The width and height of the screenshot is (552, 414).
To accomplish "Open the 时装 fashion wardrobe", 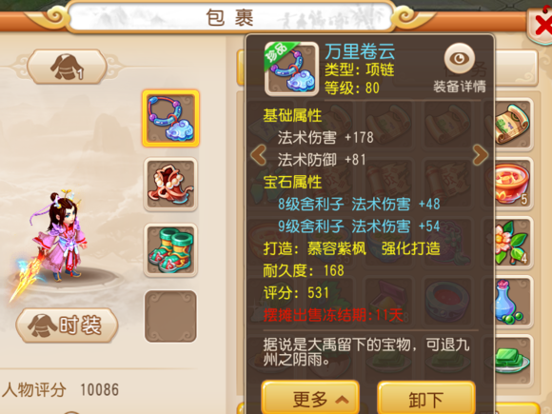I will [x=67, y=325].
